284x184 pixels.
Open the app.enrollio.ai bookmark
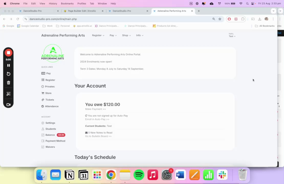pyautogui.click(x=82, y=26)
